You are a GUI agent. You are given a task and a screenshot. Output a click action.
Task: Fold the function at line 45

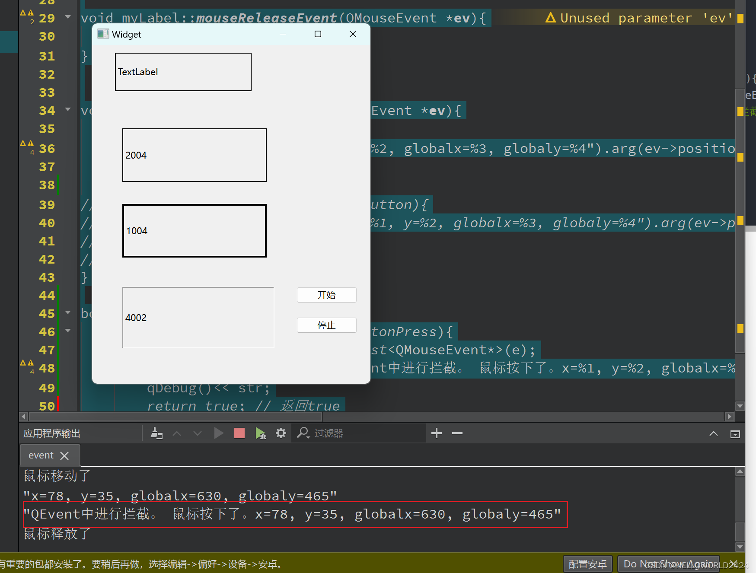click(x=68, y=312)
